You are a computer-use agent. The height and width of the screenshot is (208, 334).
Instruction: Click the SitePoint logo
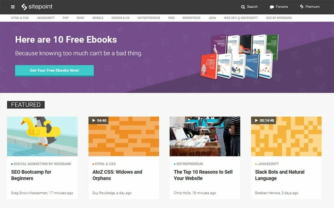coord(37,7)
